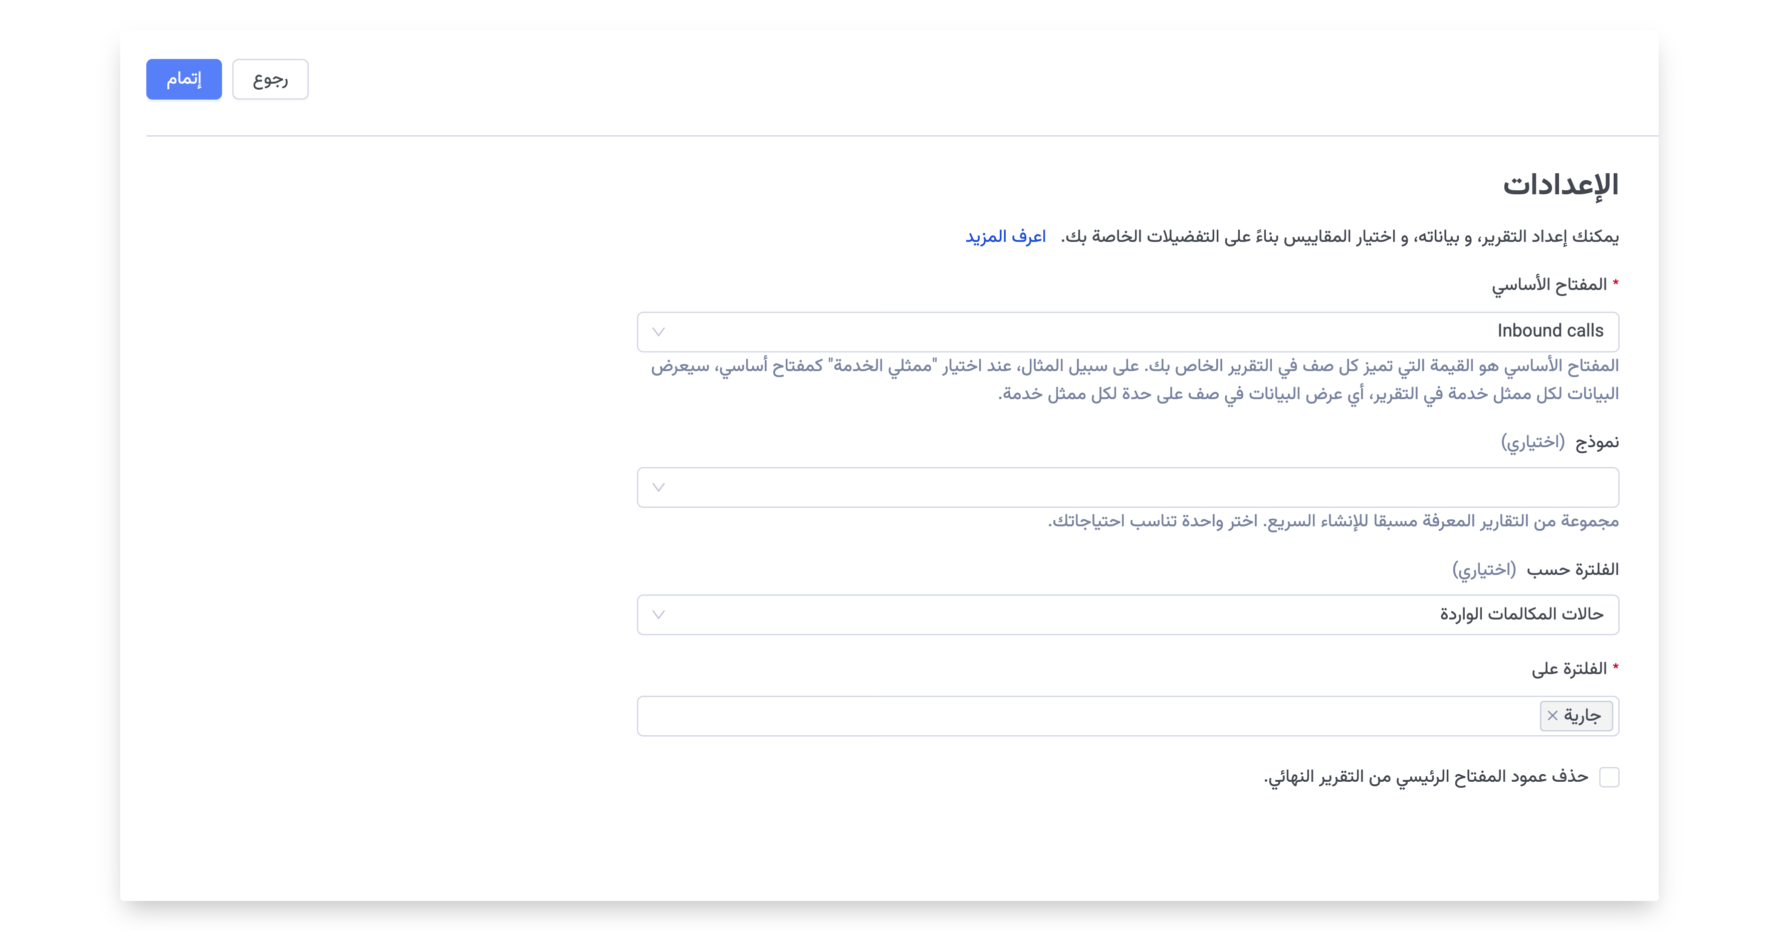Open the الفلترة حسب dropdown with حالات المكالمات الواردة

pos(1128,614)
